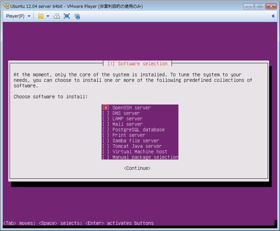Click the Print server label
The height and width of the screenshot is (231, 280).
pos(129,135)
